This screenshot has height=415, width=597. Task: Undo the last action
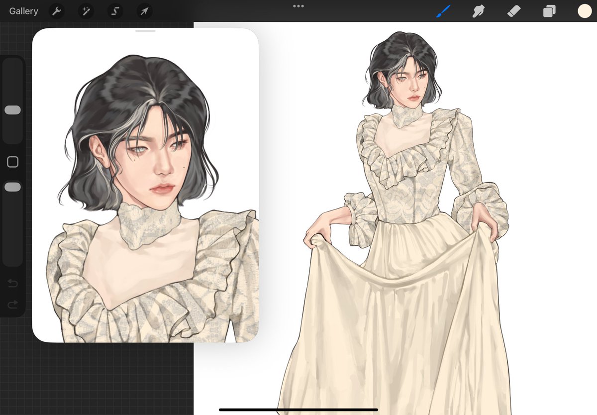click(12, 284)
